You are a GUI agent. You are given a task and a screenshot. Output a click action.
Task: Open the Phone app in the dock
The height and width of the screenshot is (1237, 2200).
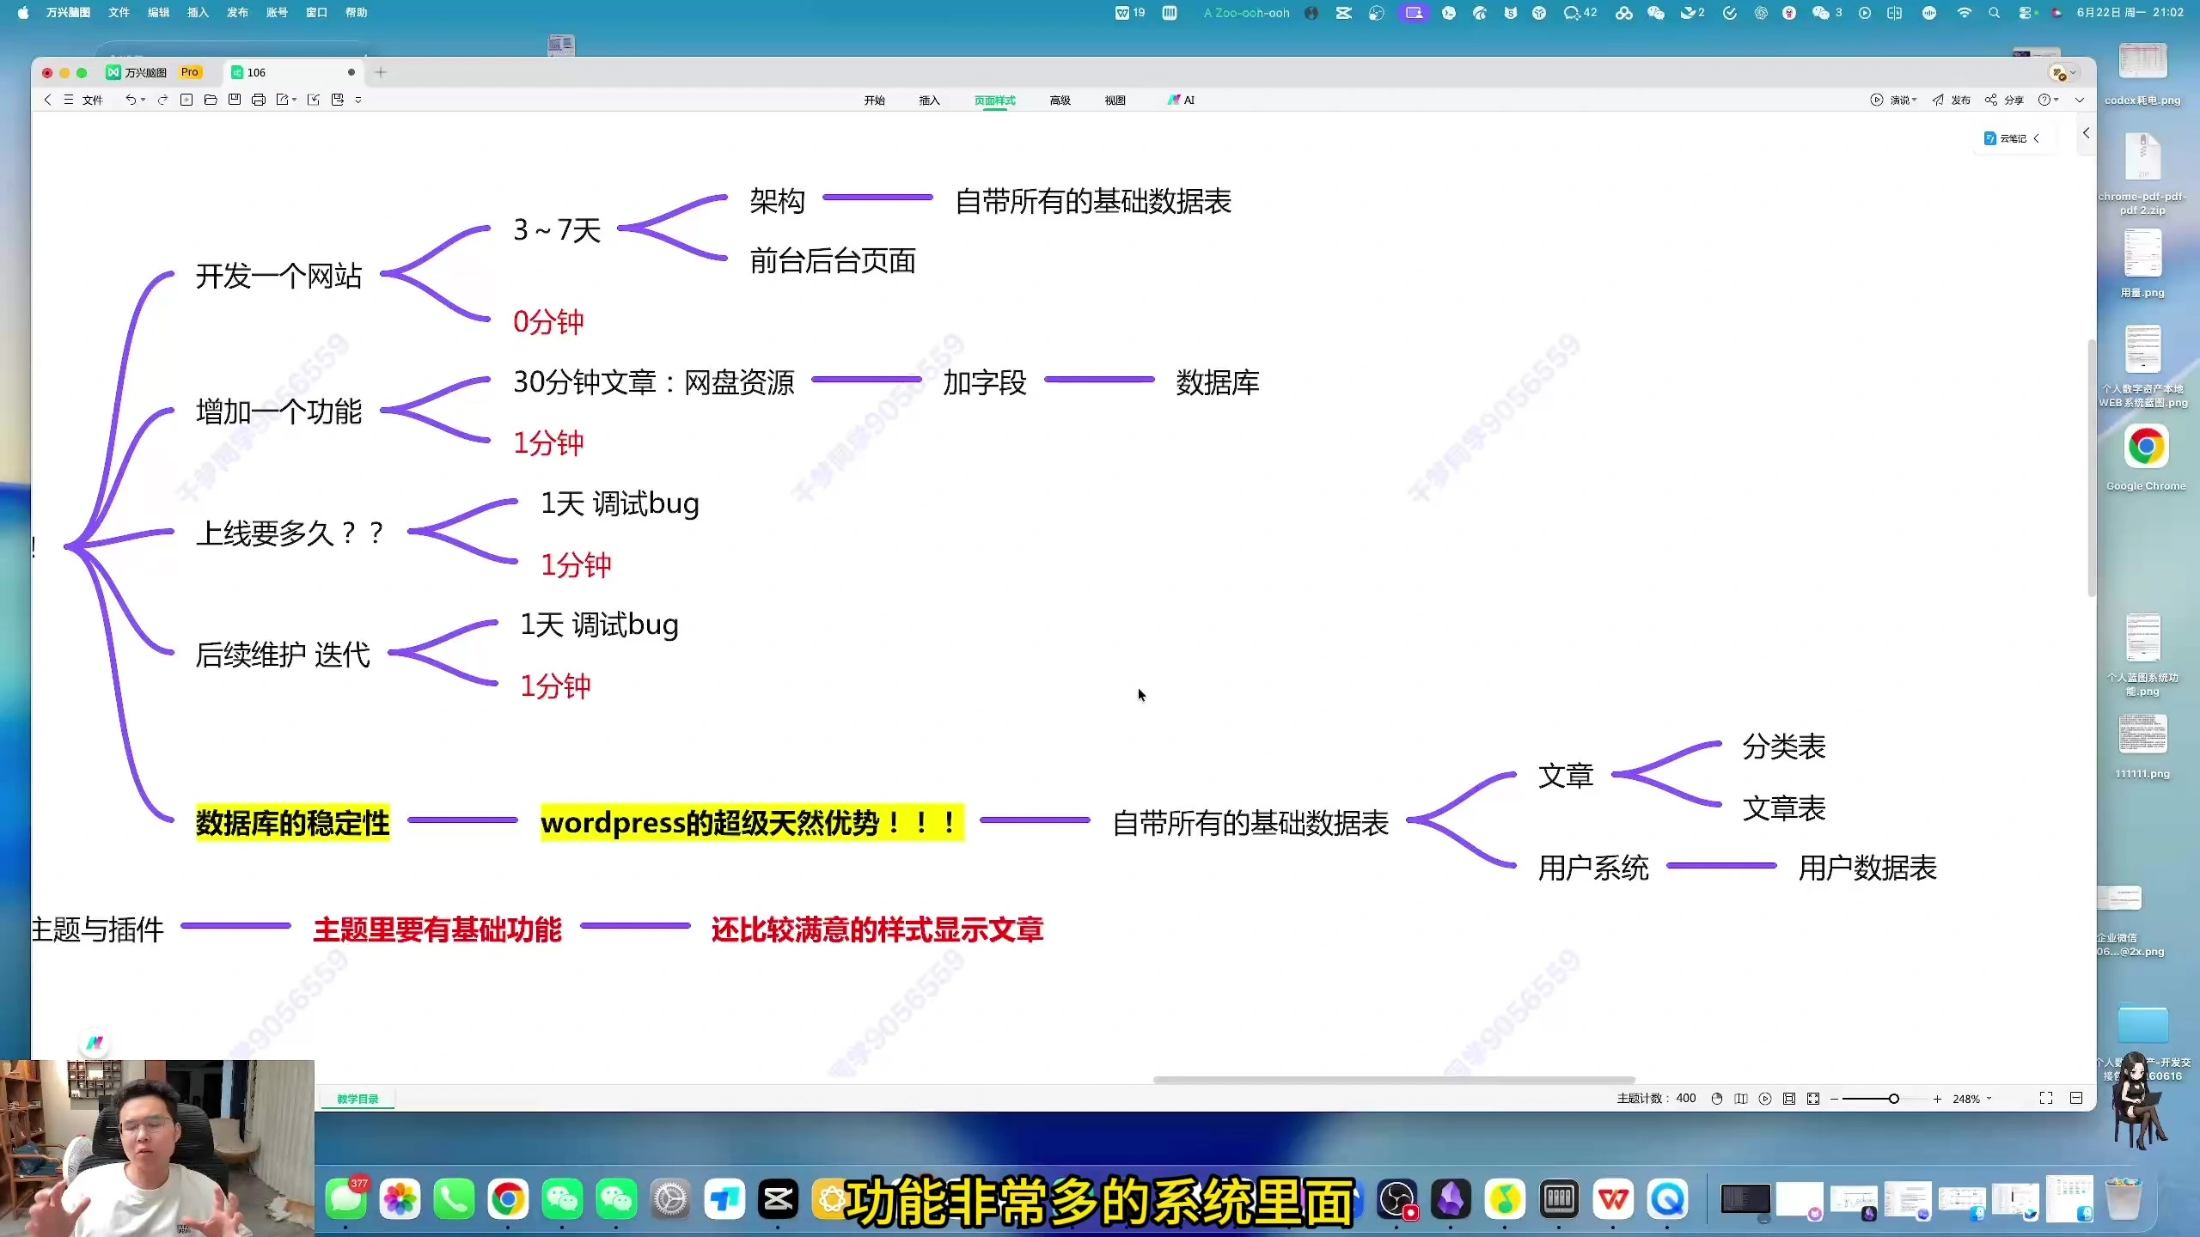click(454, 1199)
